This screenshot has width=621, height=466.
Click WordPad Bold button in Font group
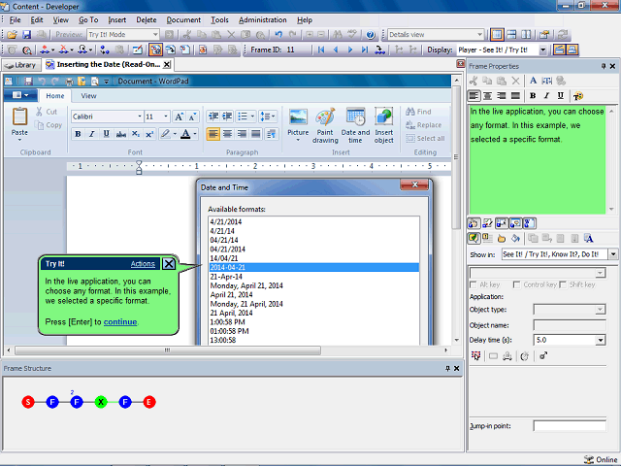click(x=78, y=134)
